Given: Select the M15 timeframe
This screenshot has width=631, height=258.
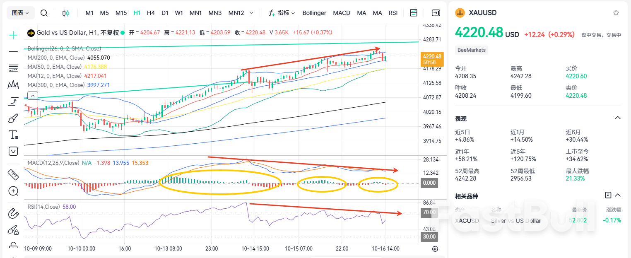Looking at the screenshot, I should click(x=121, y=13).
